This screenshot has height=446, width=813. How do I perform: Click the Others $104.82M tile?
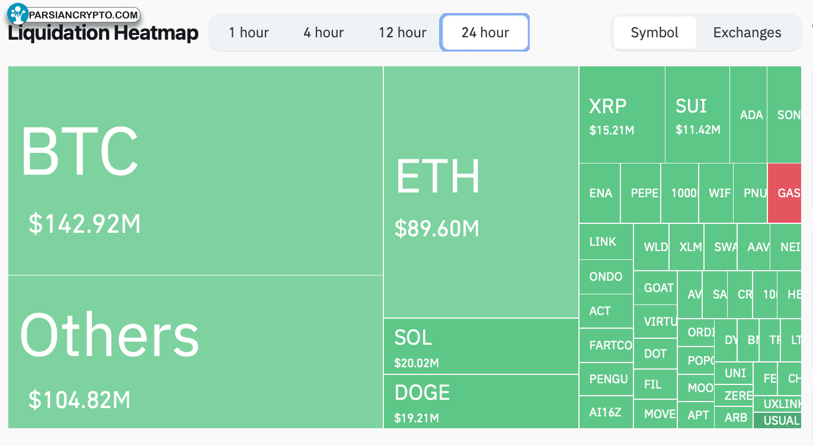pos(196,352)
